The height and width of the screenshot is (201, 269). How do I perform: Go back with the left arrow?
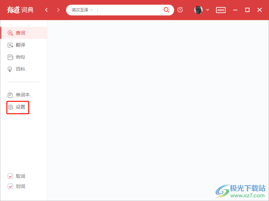[46, 10]
